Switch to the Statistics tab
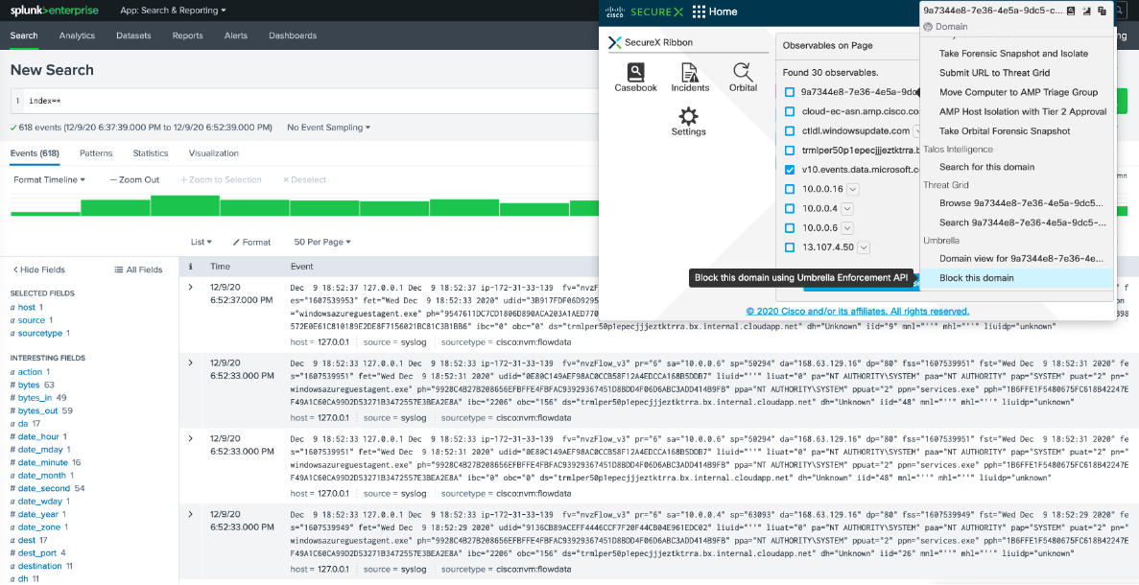 [x=151, y=153]
